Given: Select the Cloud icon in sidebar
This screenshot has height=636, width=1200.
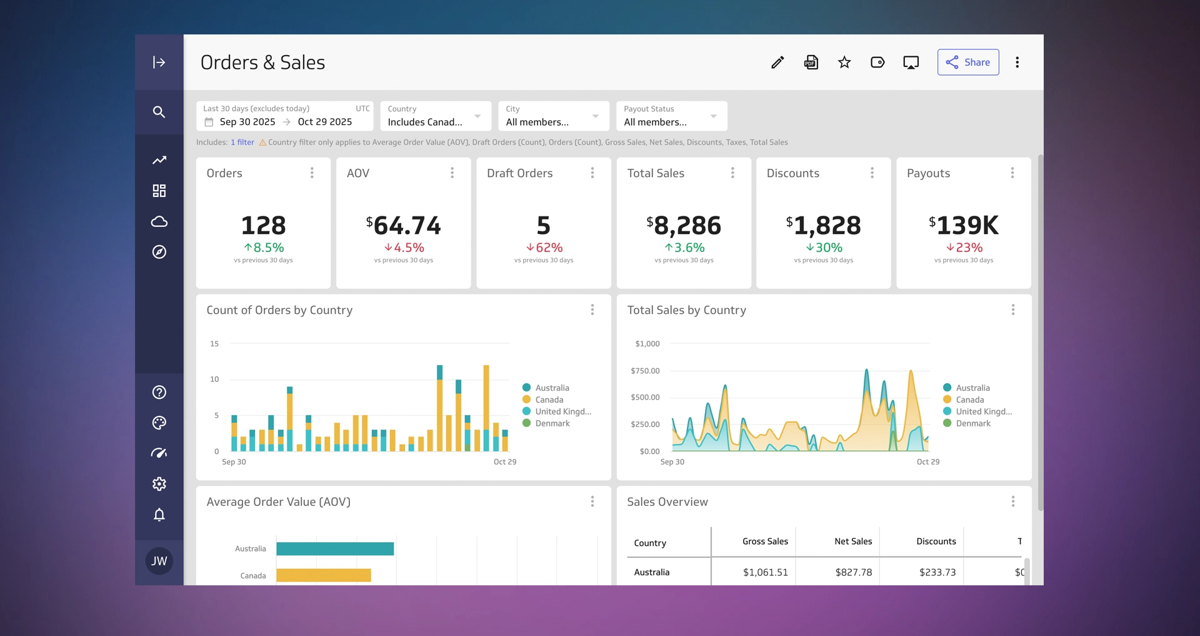Looking at the screenshot, I should pos(159,222).
